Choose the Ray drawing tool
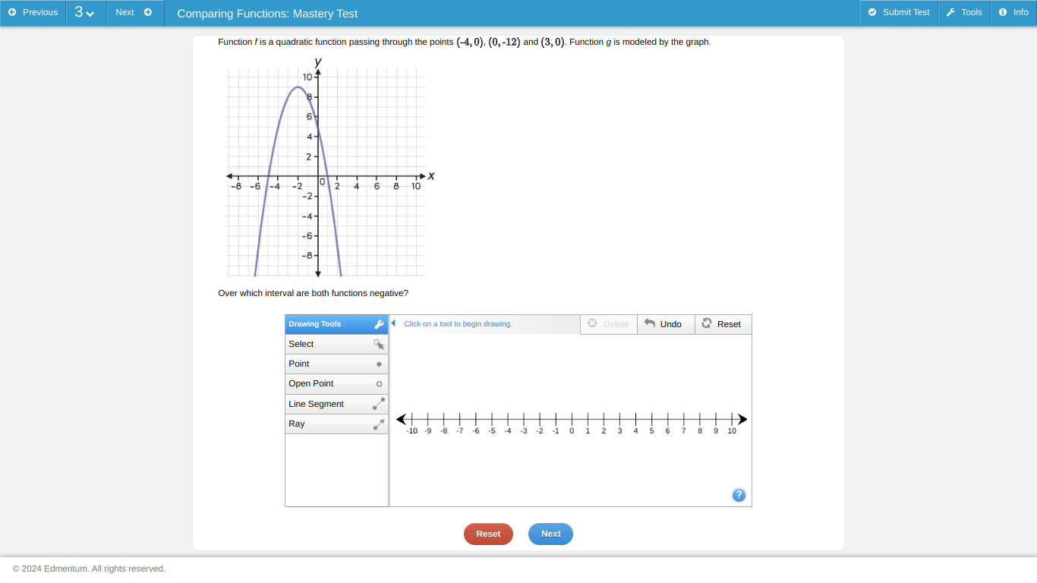Image resolution: width=1037 pixels, height=583 pixels. pyautogui.click(x=336, y=424)
